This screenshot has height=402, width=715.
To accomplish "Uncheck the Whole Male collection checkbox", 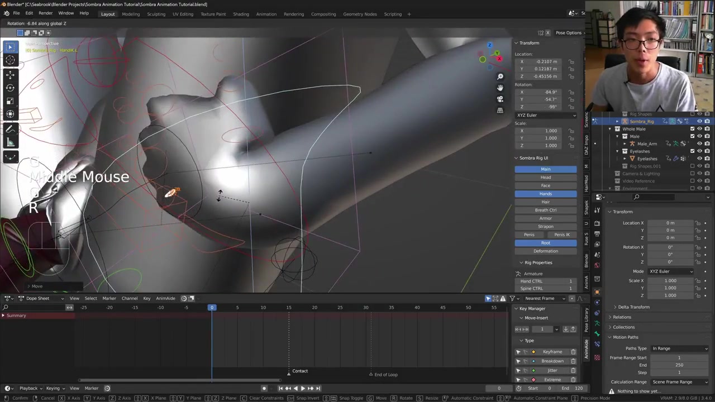I will pos(692,129).
